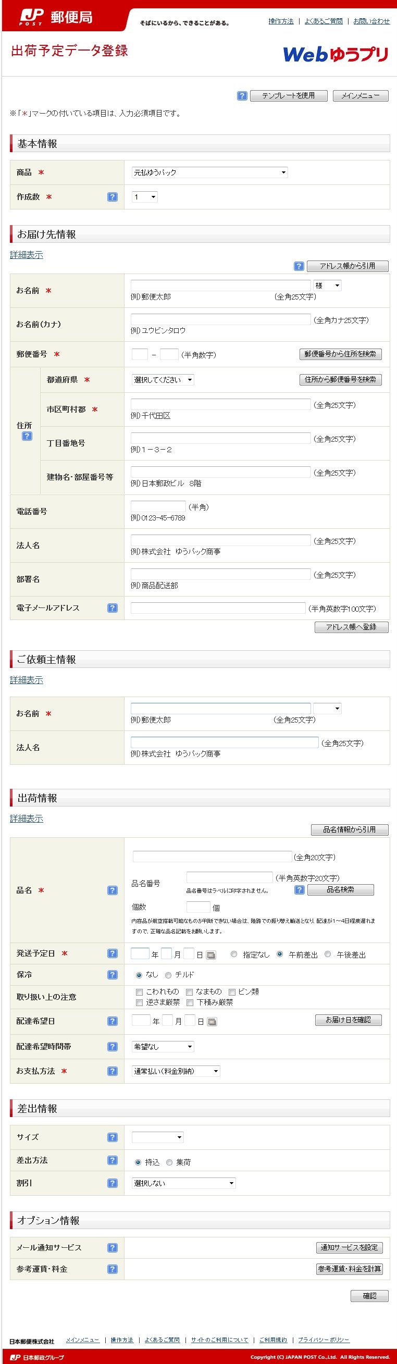Open お問い合わせ link in header
This screenshot has width=397, height=1364.
371,21
